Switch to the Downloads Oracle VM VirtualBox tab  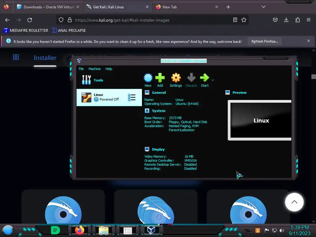(48, 7)
